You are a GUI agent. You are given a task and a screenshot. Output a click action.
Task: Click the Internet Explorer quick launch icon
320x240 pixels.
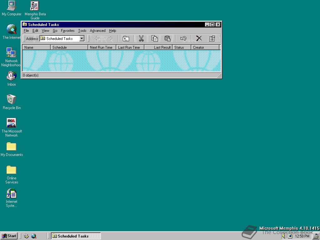34,236
